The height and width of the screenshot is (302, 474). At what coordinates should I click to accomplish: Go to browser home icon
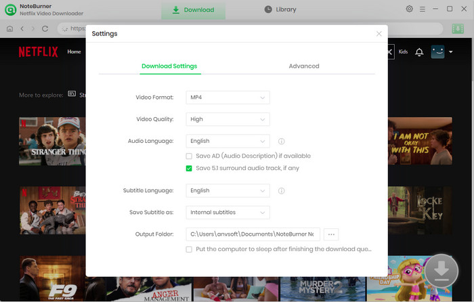coord(9,28)
